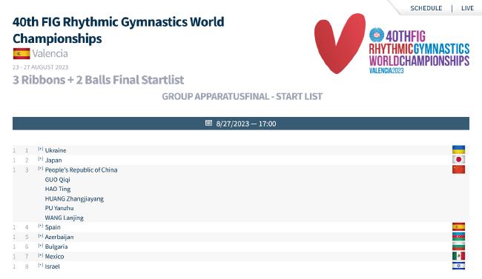Image resolution: width=482 pixels, height=279 pixels.
Task: Collapse the People's Republic of China roster
Action: coord(41,169)
